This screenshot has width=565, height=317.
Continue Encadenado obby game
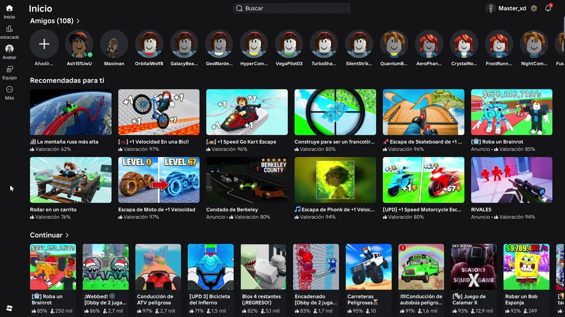point(316,267)
